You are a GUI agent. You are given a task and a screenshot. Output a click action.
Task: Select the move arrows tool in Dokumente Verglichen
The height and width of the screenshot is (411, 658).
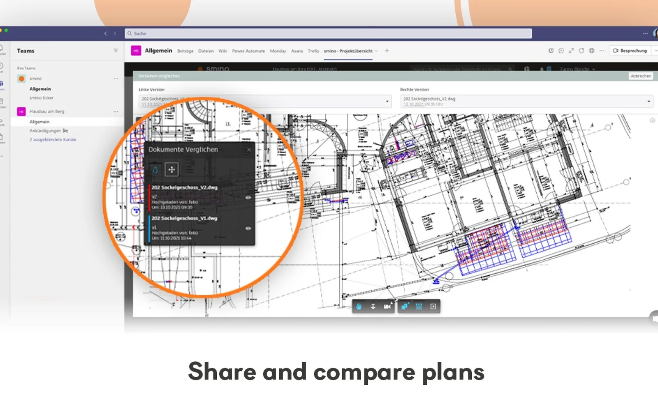pos(171,169)
